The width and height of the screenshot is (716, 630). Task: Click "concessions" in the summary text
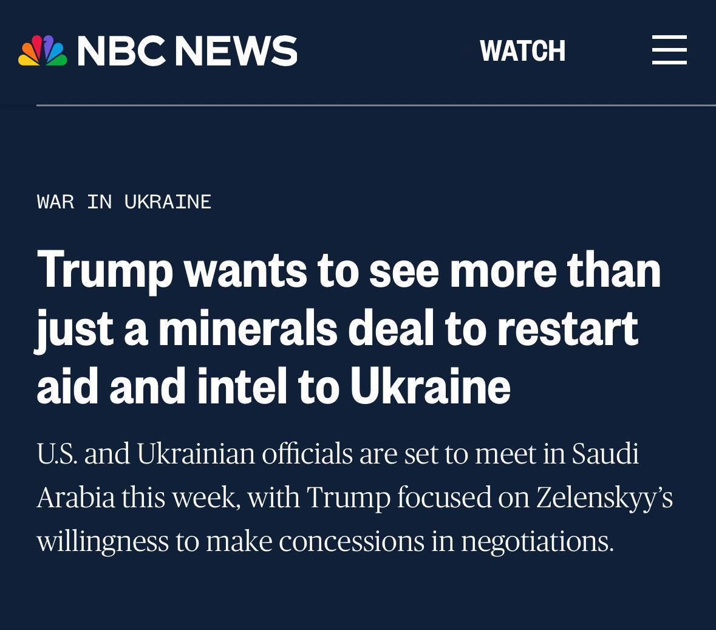tap(351, 541)
